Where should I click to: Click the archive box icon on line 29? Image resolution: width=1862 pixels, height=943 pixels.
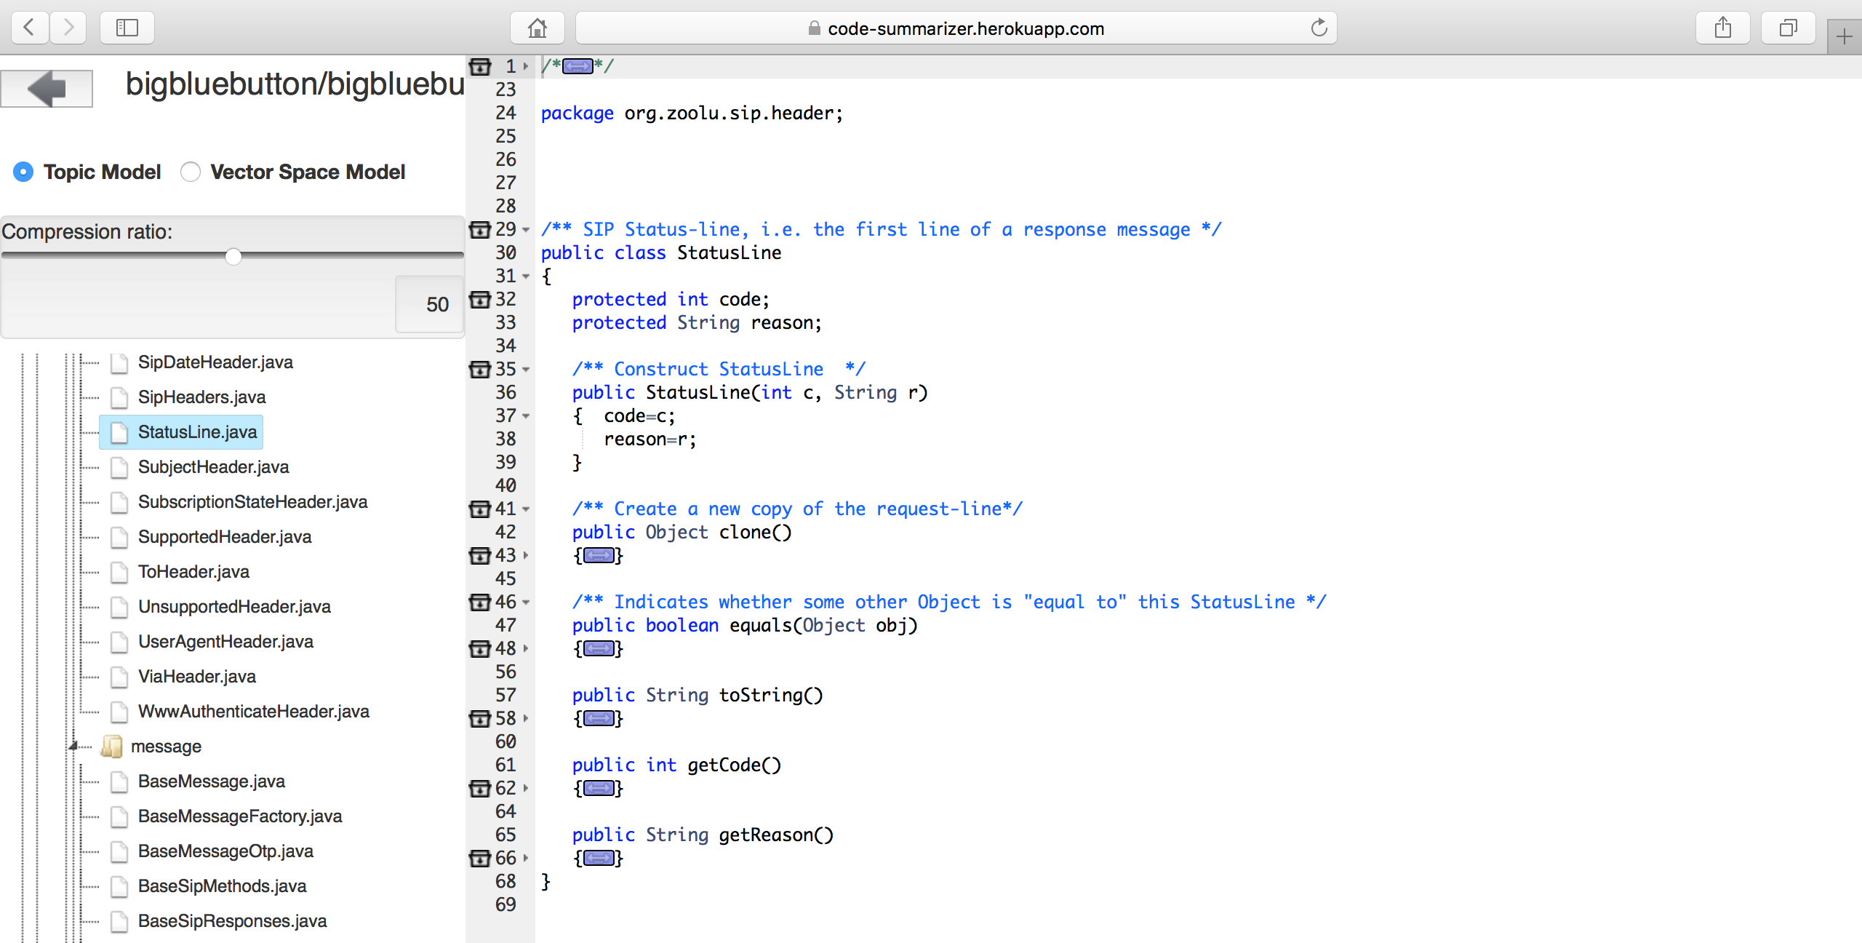point(480,230)
